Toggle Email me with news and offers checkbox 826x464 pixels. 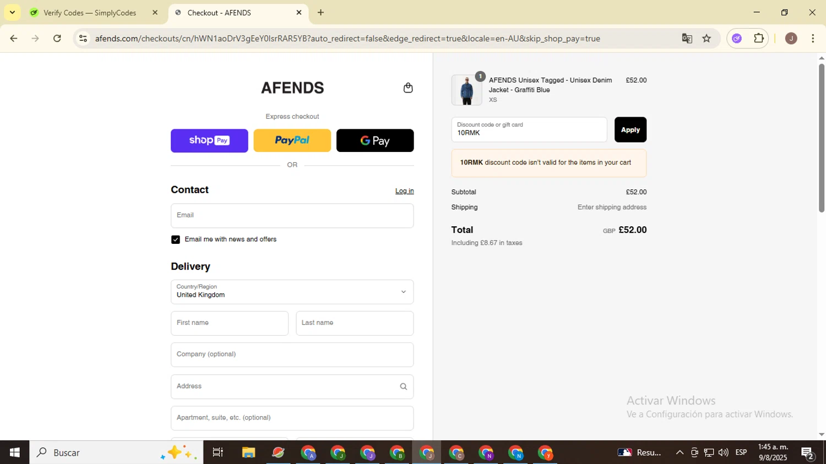coord(176,239)
